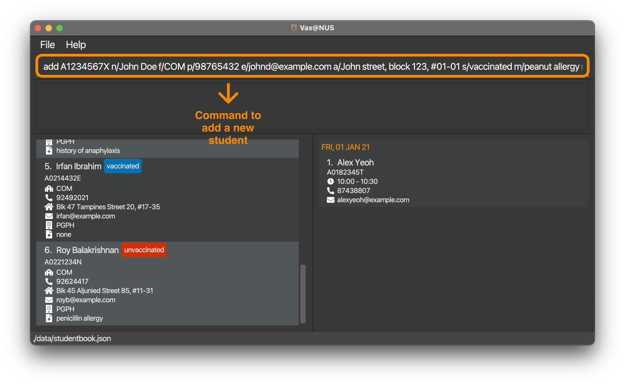Click email irfan@example.com
This screenshot has width=625, height=385.
pyautogui.click(x=85, y=216)
